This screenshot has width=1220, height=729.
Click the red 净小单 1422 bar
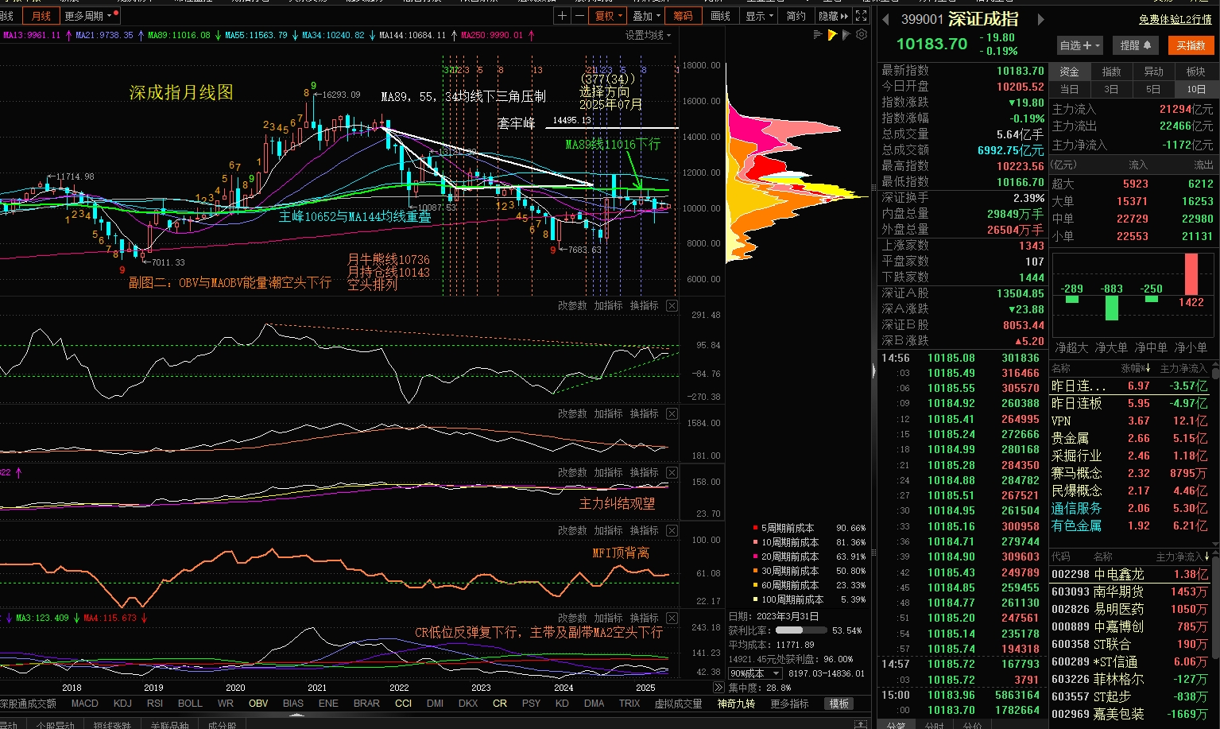point(1191,274)
